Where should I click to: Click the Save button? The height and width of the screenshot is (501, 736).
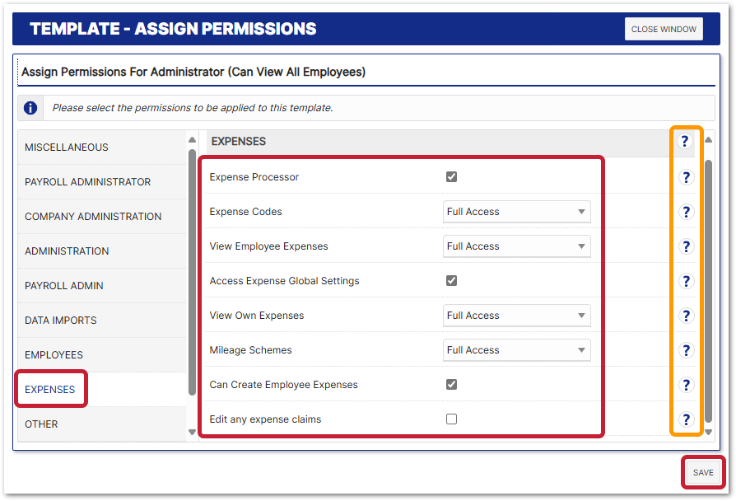[703, 473]
